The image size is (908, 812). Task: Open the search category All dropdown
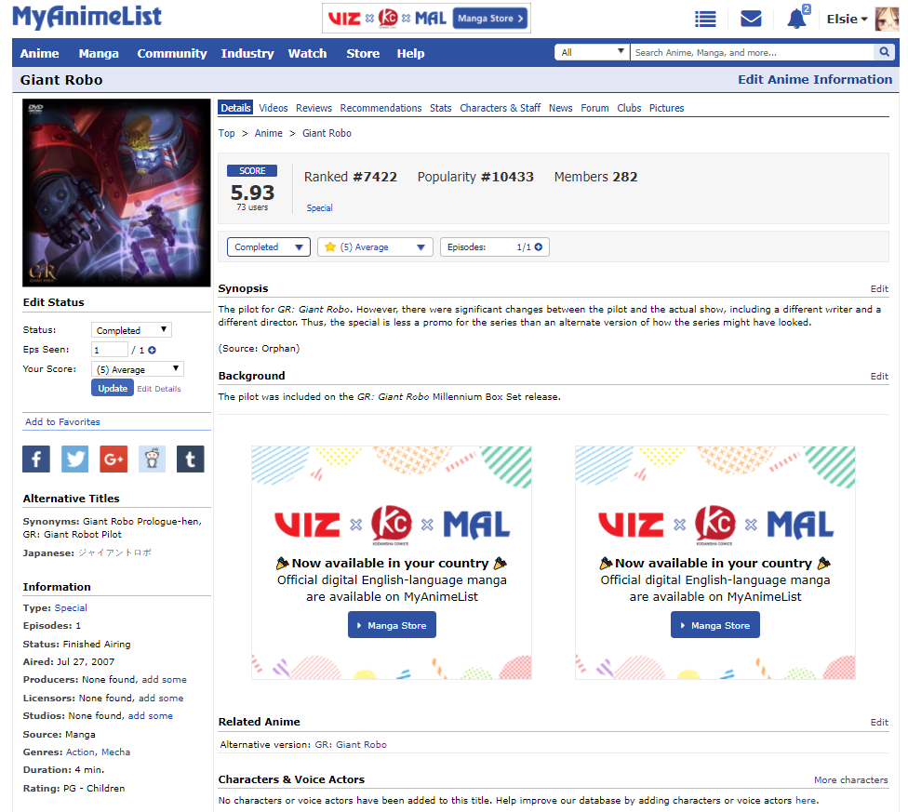coord(592,52)
